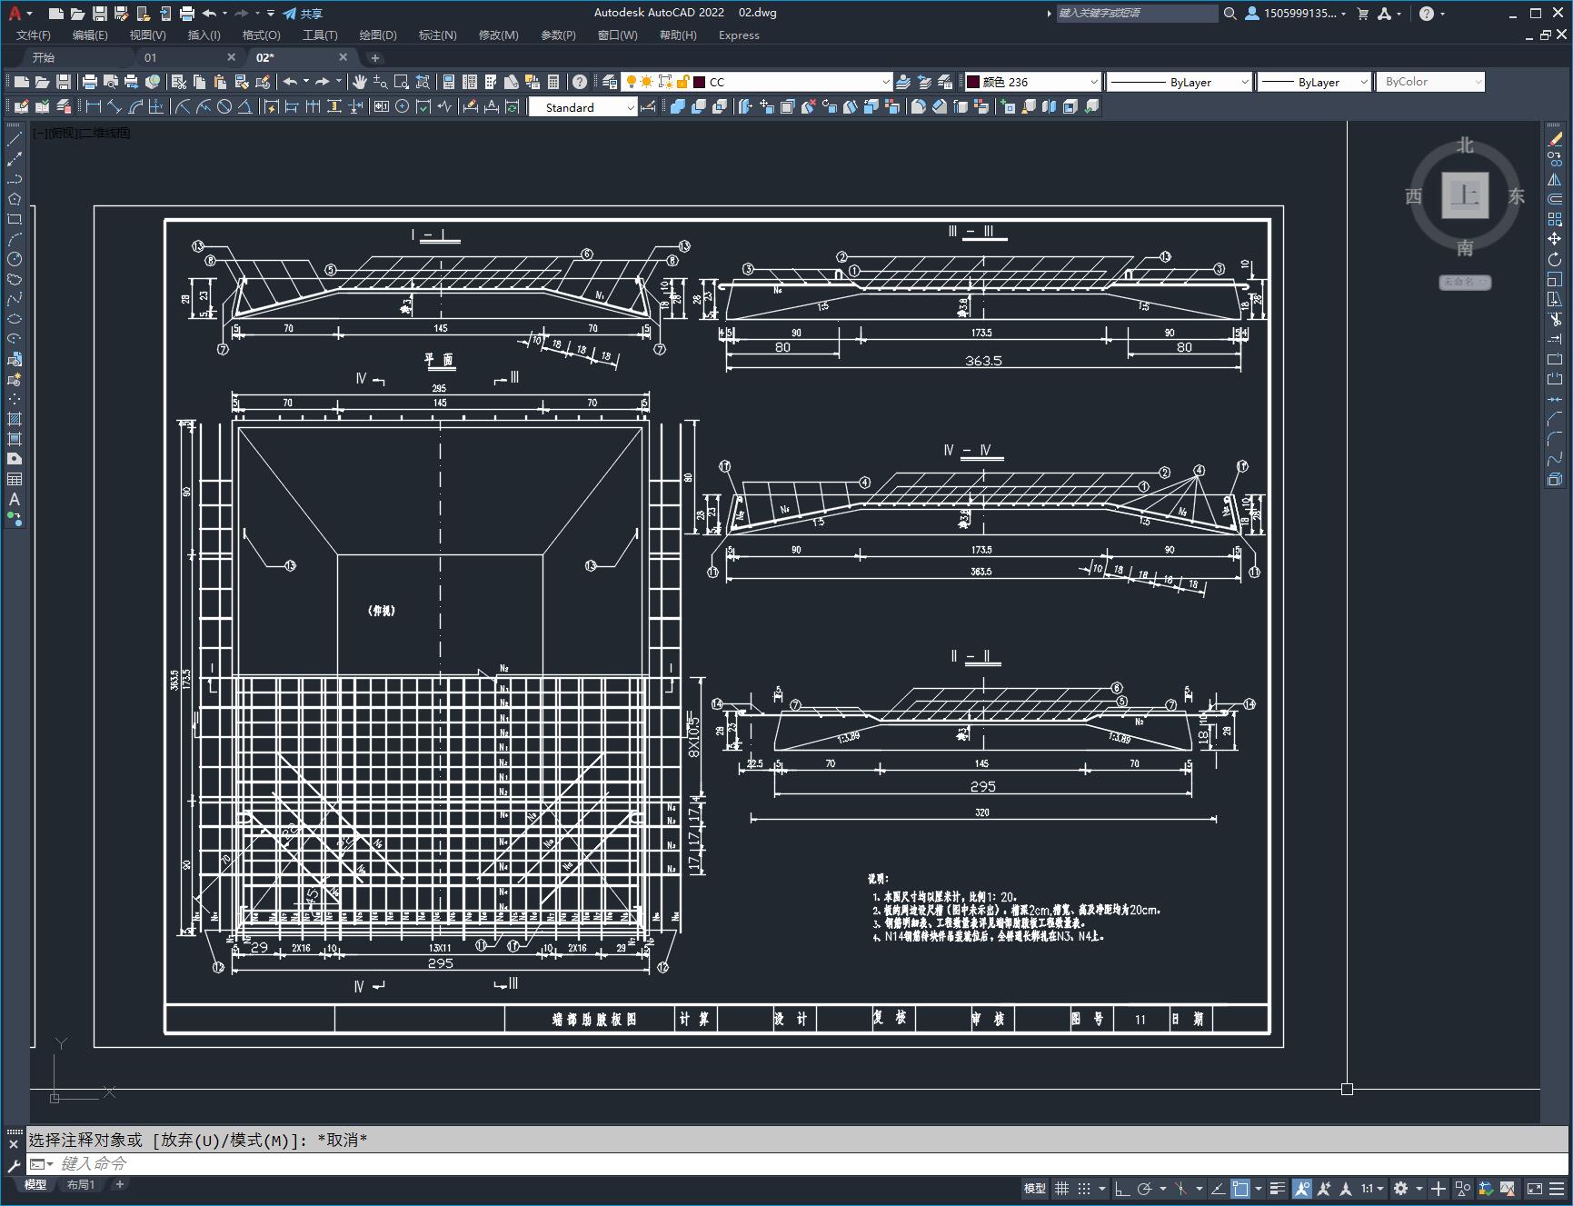Expand the CC layer dropdown
The width and height of the screenshot is (1573, 1206).
pyautogui.click(x=885, y=82)
